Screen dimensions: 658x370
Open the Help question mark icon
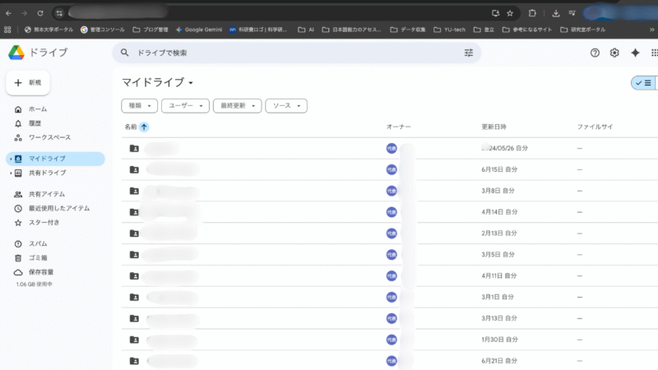click(x=595, y=53)
